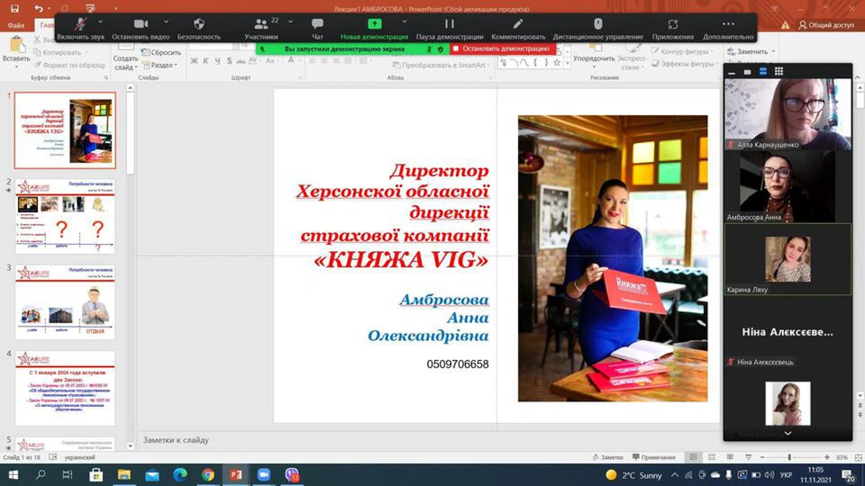The height and width of the screenshot is (486, 865).
Task: Click Остановить видео camera button
Action: point(141,29)
